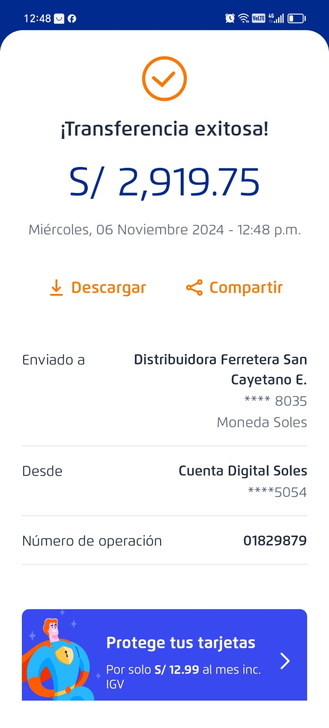The height and width of the screenshot is (728, 329).
Task: Tap the status bar clock 12:48
Action: 37,19
